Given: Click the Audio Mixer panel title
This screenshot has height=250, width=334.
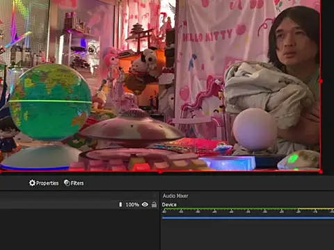Looking at the screenshot, I should 175,196.
